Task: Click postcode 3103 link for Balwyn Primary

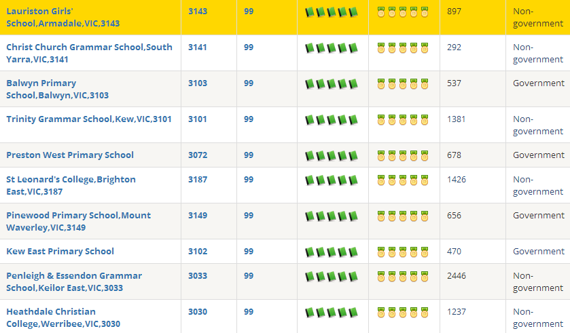Action: coord(198,83)
